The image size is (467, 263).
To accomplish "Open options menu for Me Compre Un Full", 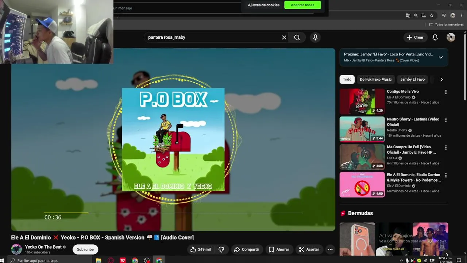I will [x=445, y=148].
